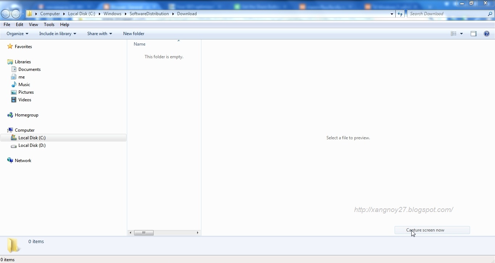
Task: Click the magnifier icon in search box
Action: point(490,14)
